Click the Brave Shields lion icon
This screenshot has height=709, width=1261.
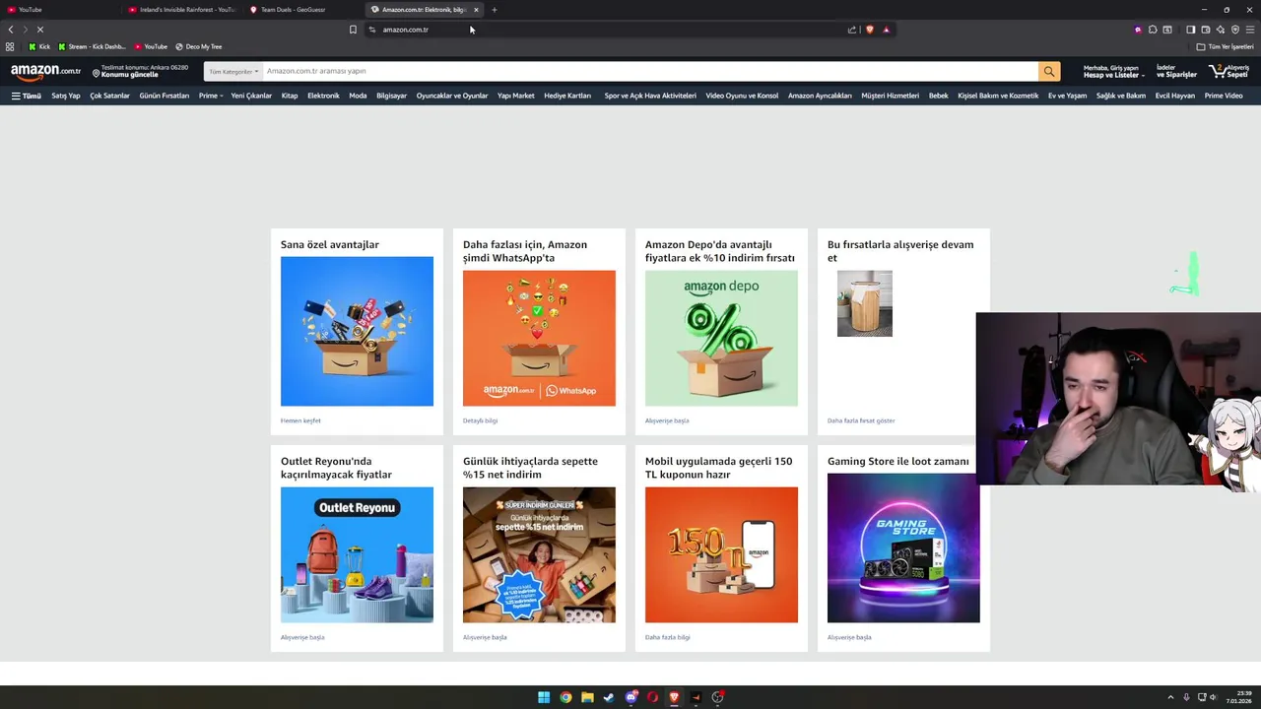click(x=869, y=30)
